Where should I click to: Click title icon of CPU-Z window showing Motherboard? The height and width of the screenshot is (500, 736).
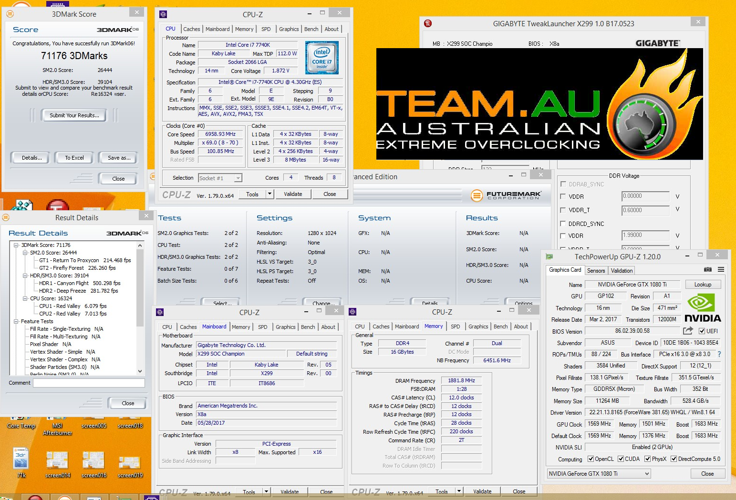point(160,312)
